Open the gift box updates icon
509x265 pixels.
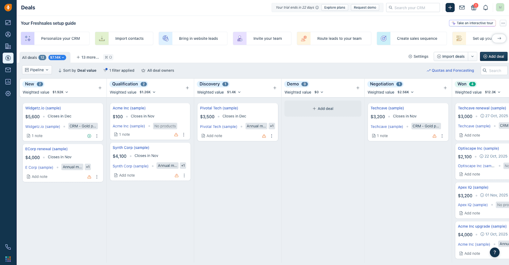[x=474, y=8]
